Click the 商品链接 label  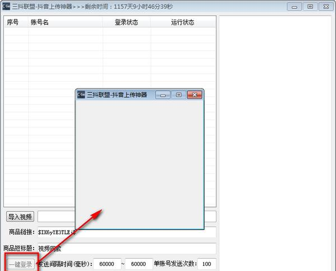pos(22,232)
